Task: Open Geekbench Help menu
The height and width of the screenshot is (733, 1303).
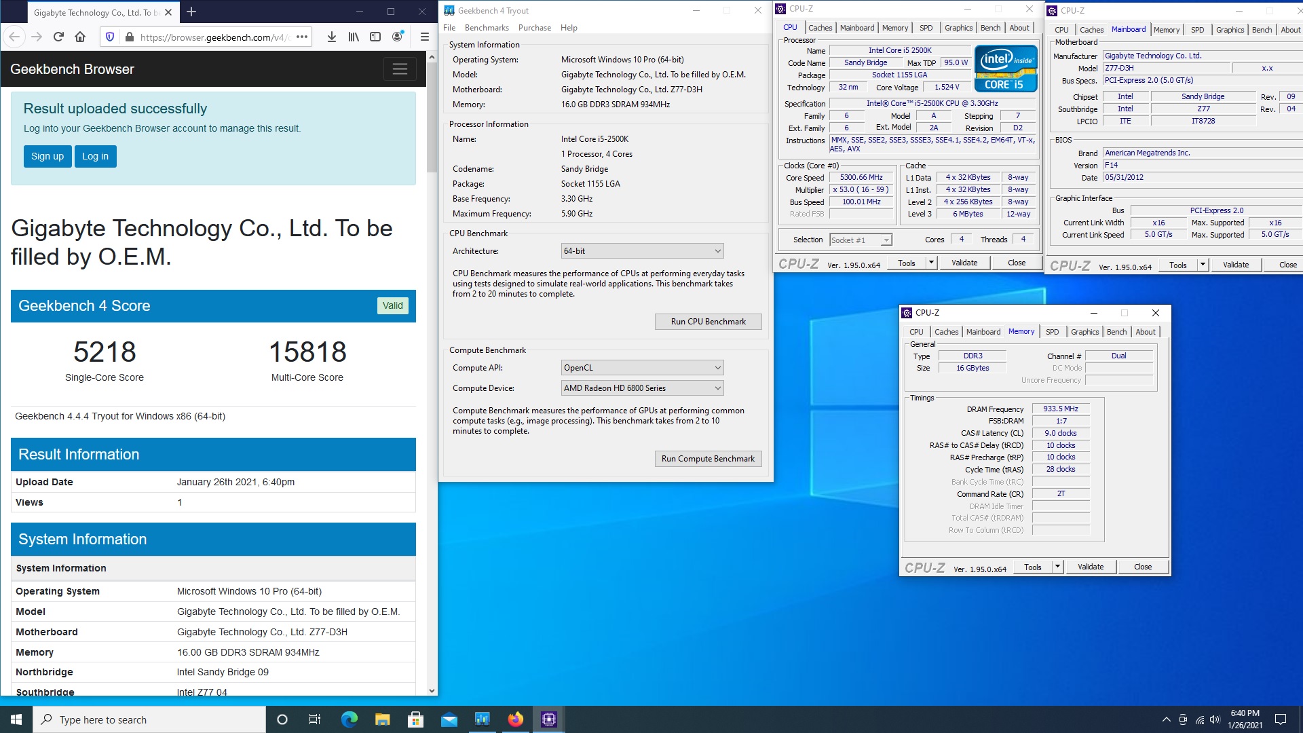Action: pos(569,28)
